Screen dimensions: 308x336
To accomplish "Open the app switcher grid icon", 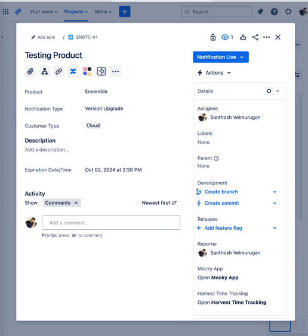I will tap(5, 11).
